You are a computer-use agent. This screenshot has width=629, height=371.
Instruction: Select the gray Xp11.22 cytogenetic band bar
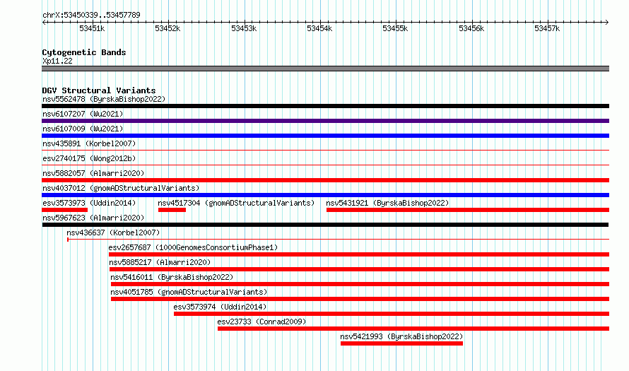click(x=325, y=69)
